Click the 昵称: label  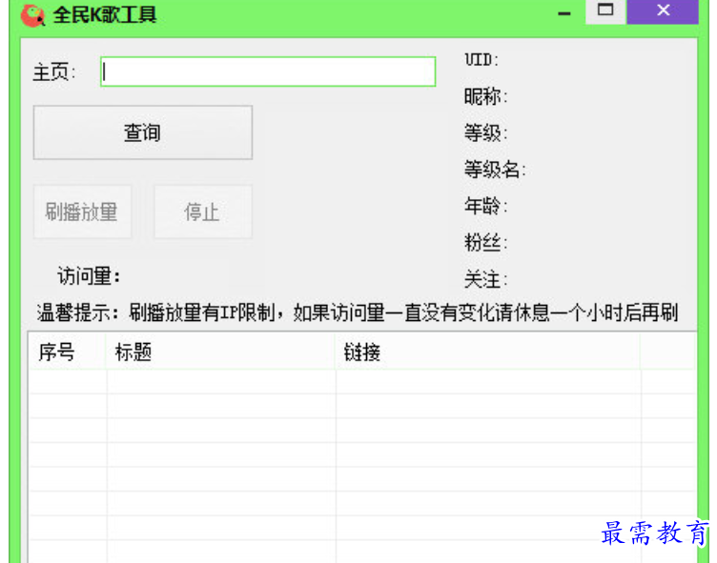tap(485, 96)
